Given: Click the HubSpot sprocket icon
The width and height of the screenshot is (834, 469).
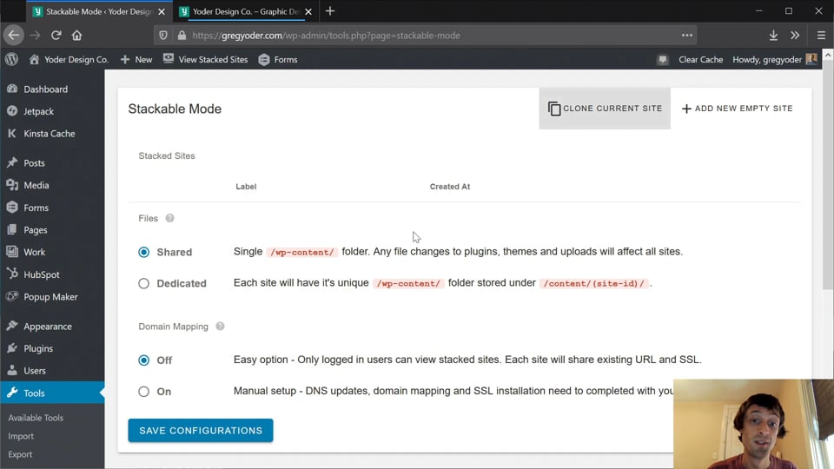Looking at the screenshot, I should pyautogui.click(x=12, y=274).
